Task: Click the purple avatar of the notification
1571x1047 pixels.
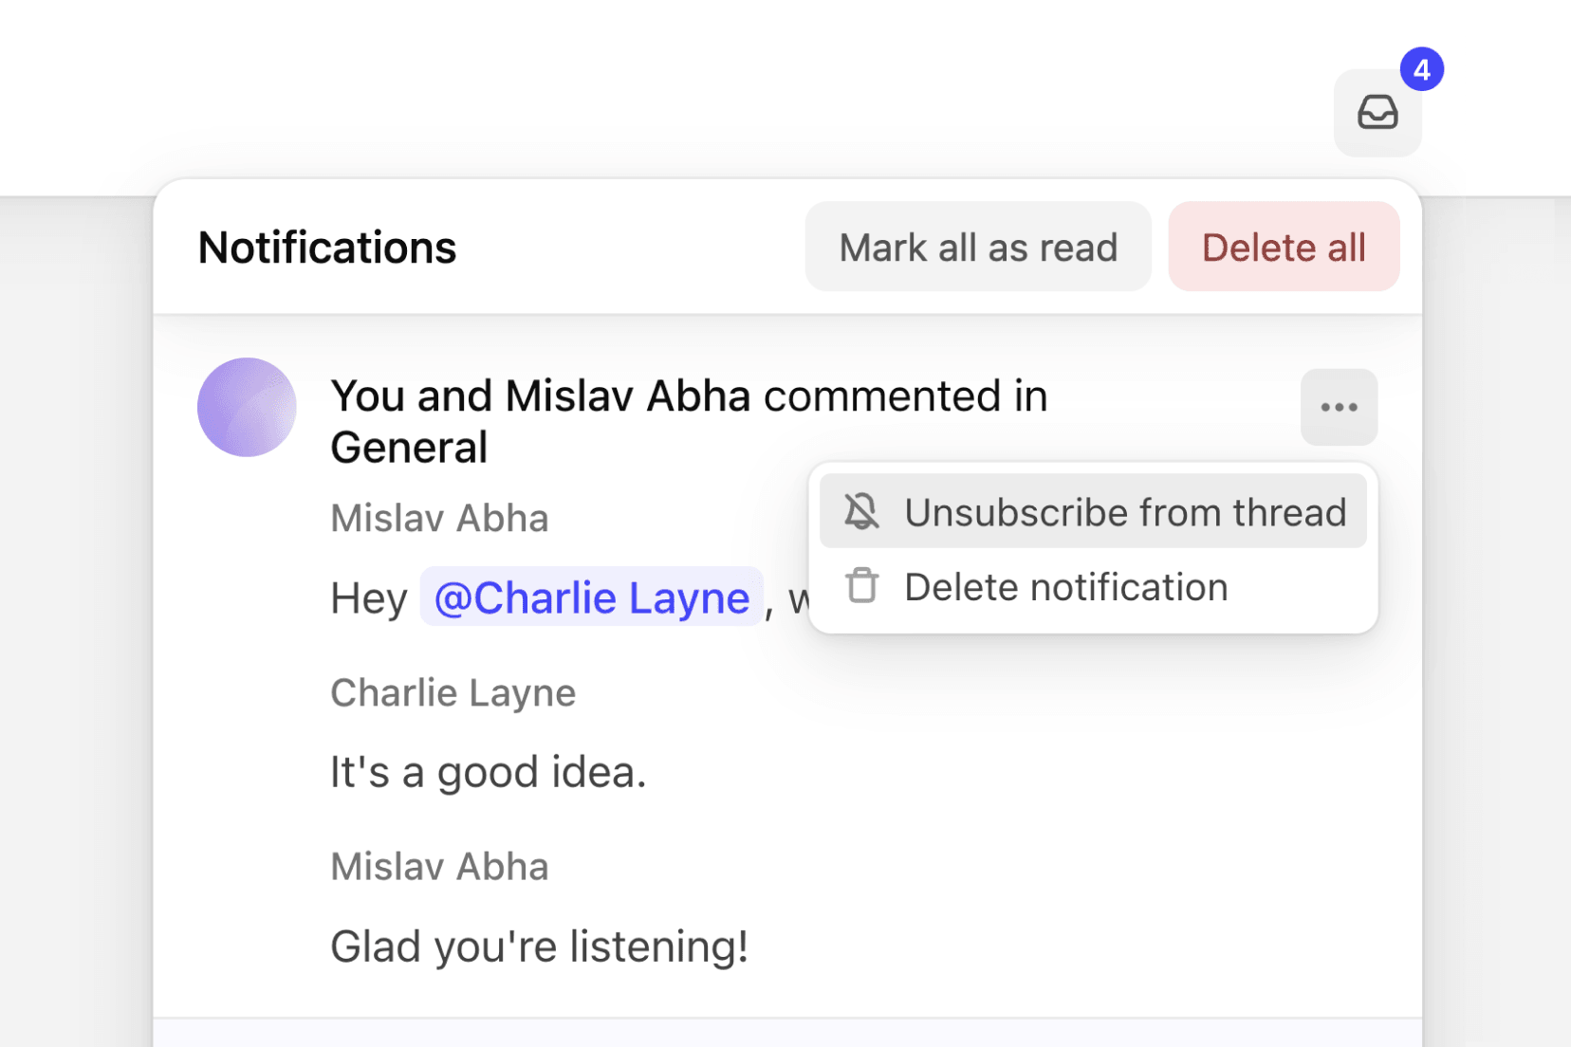Action: click(247, 408)
